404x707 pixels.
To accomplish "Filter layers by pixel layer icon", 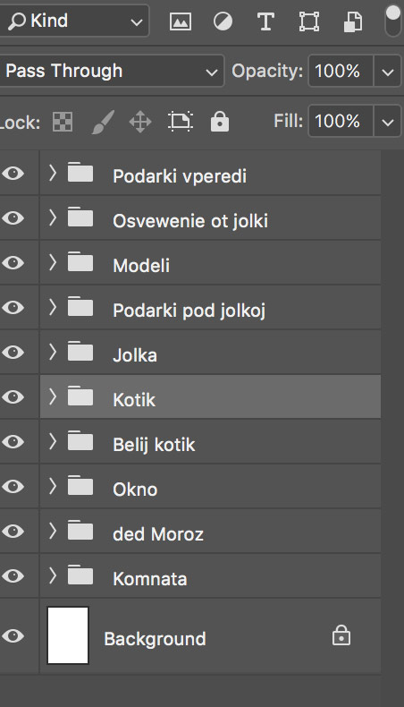I will pos(181,21).
